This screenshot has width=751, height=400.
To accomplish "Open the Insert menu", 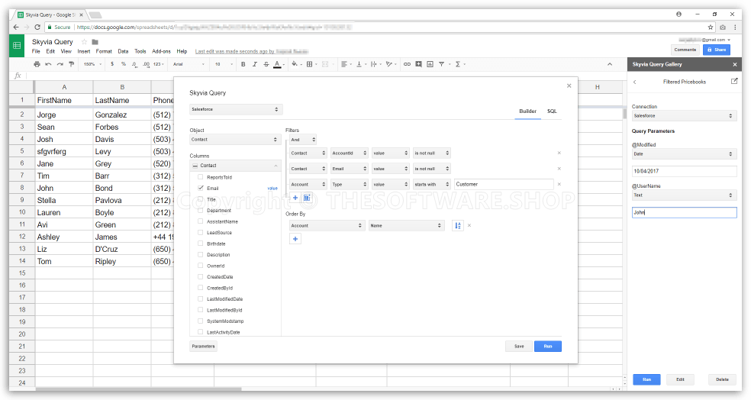I will (84, 51).
